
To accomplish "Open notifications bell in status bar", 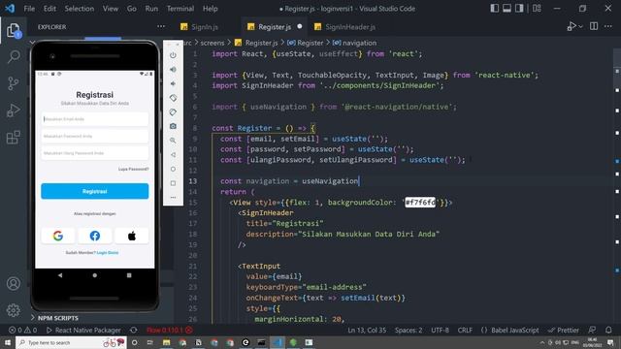I will click(x=608, y=330).
